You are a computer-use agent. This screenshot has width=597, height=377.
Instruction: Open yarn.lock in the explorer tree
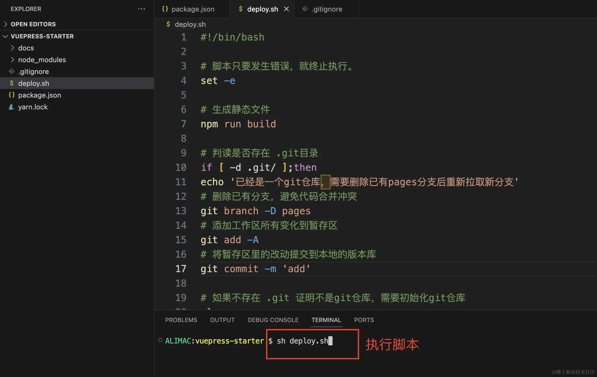coord(33,107)
